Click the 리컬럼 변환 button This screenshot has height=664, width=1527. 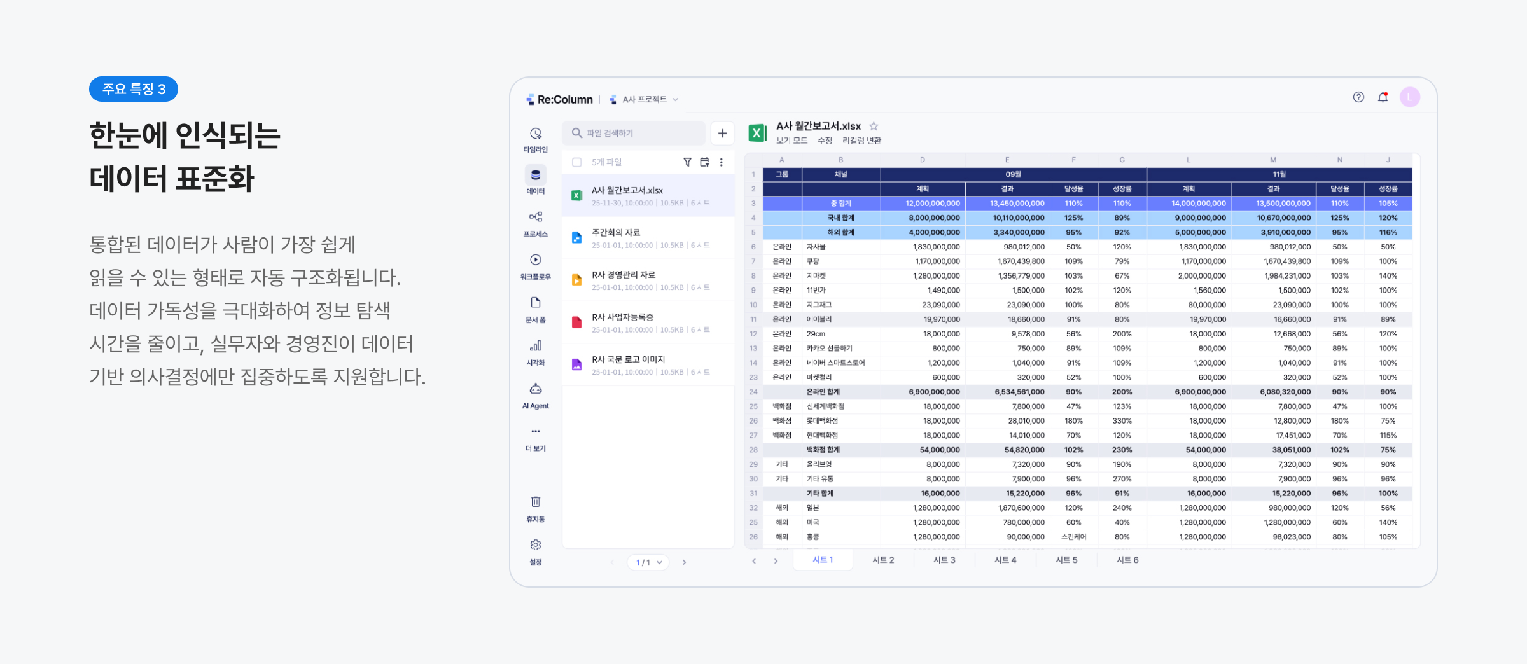861,141
